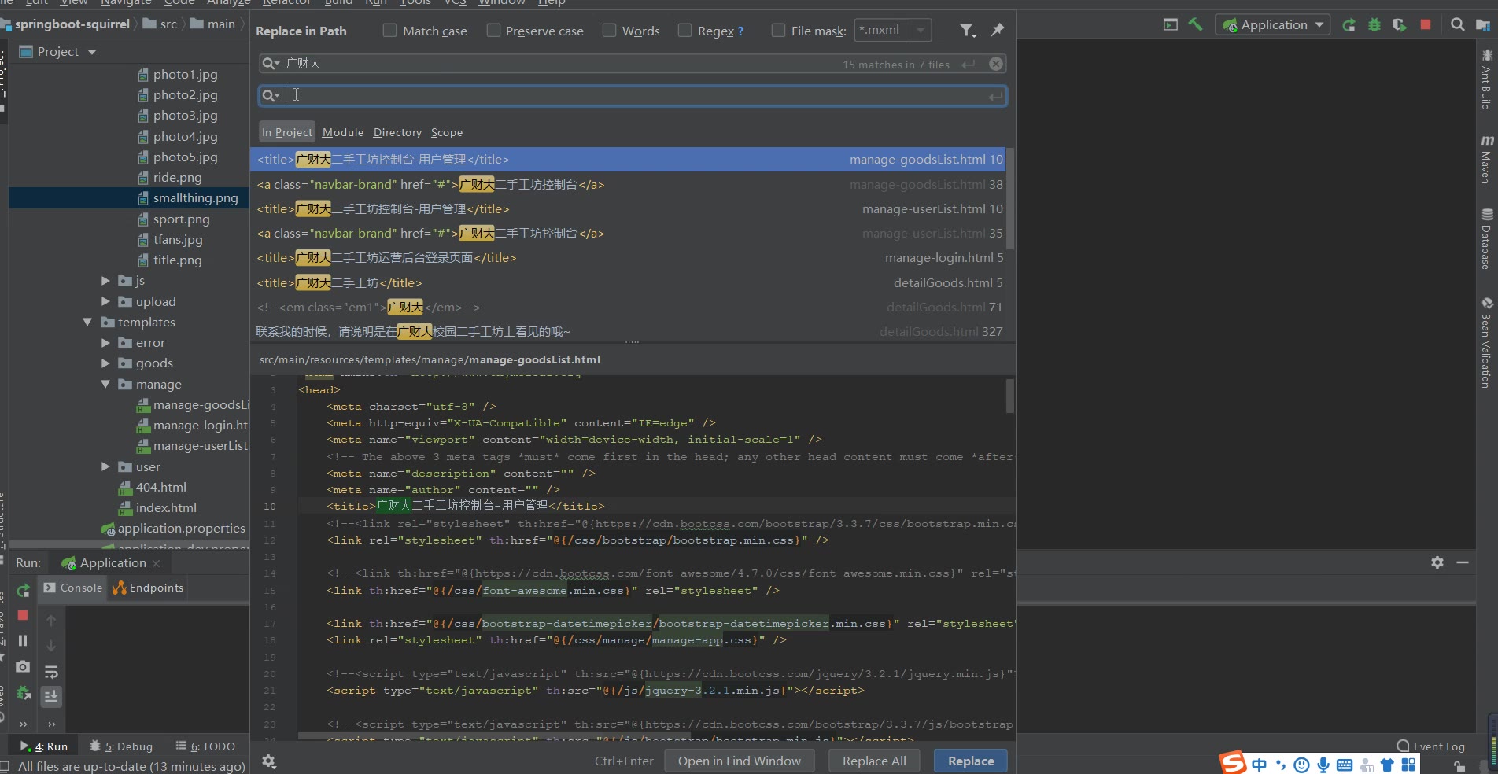The height and width of the screenshot is (774, 1498).
Task: Click the results list scrollbar
Action: (1010, 198)
